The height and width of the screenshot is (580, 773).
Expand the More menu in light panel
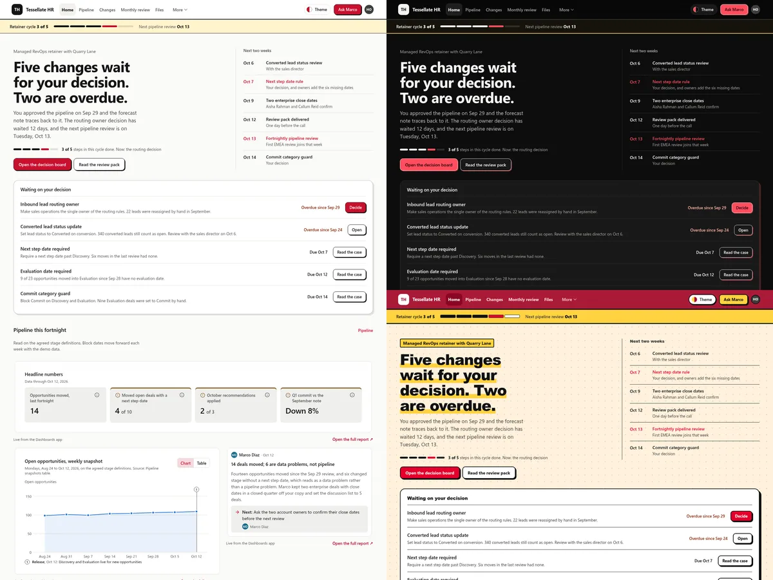180,10
